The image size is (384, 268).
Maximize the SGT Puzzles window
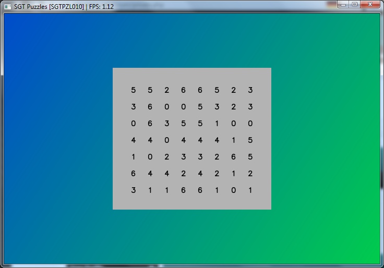click(x=354, y=4)
